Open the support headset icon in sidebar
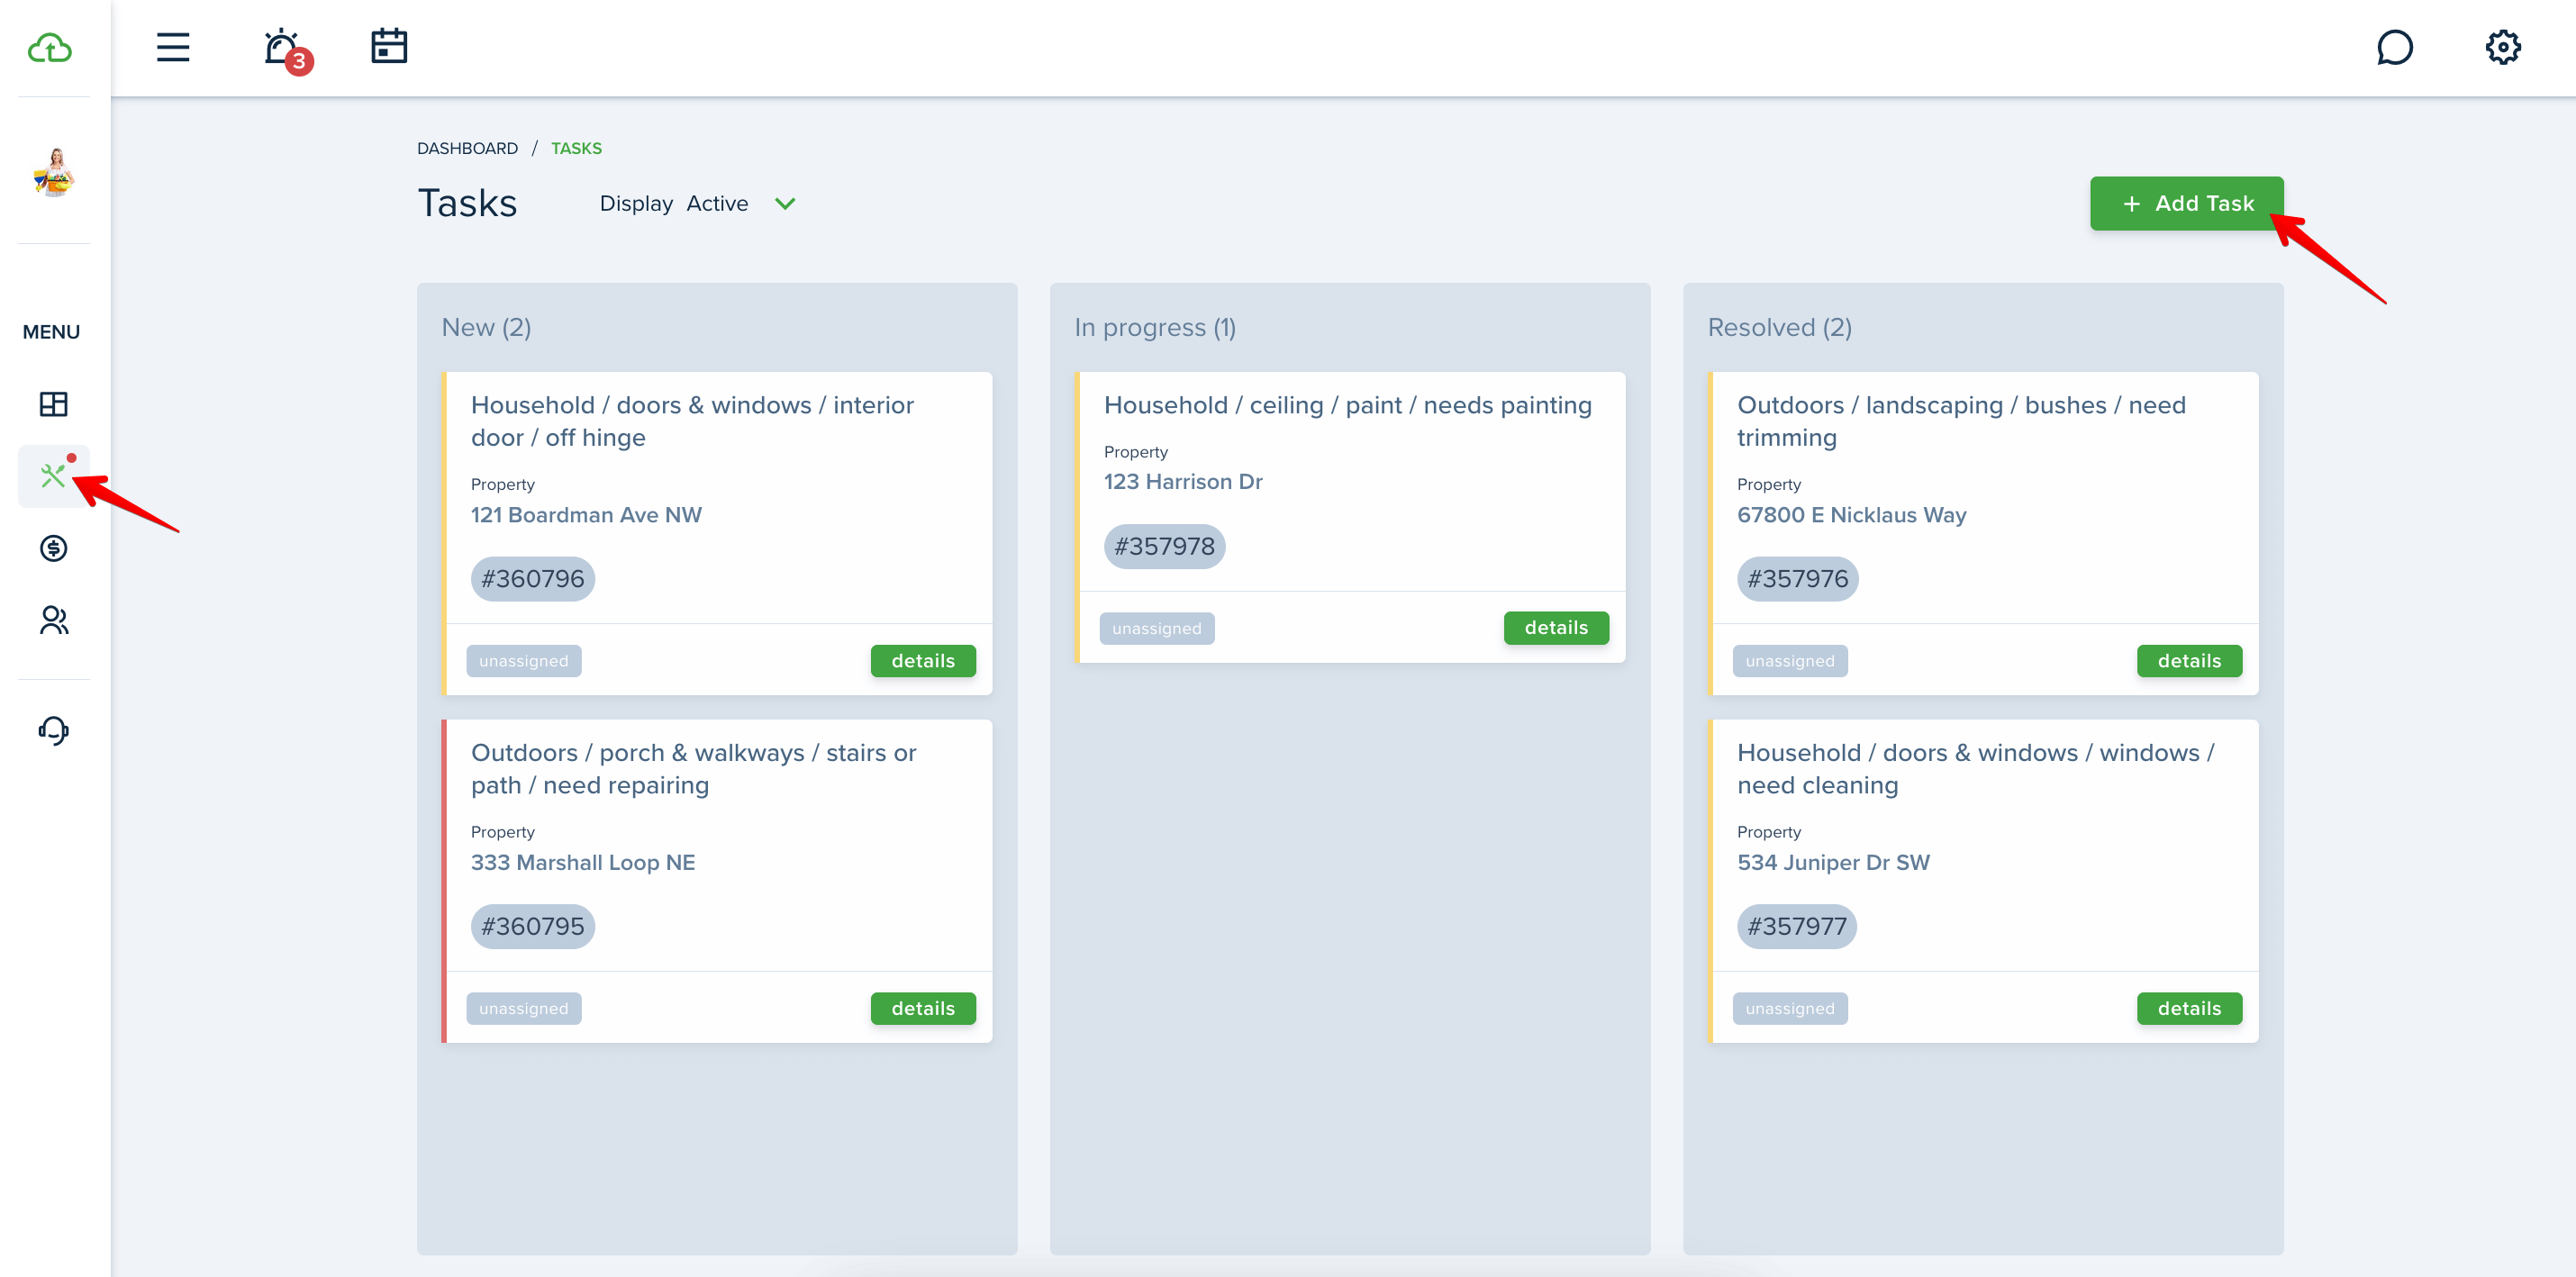 pyautogui.click(x=54, y=730)
